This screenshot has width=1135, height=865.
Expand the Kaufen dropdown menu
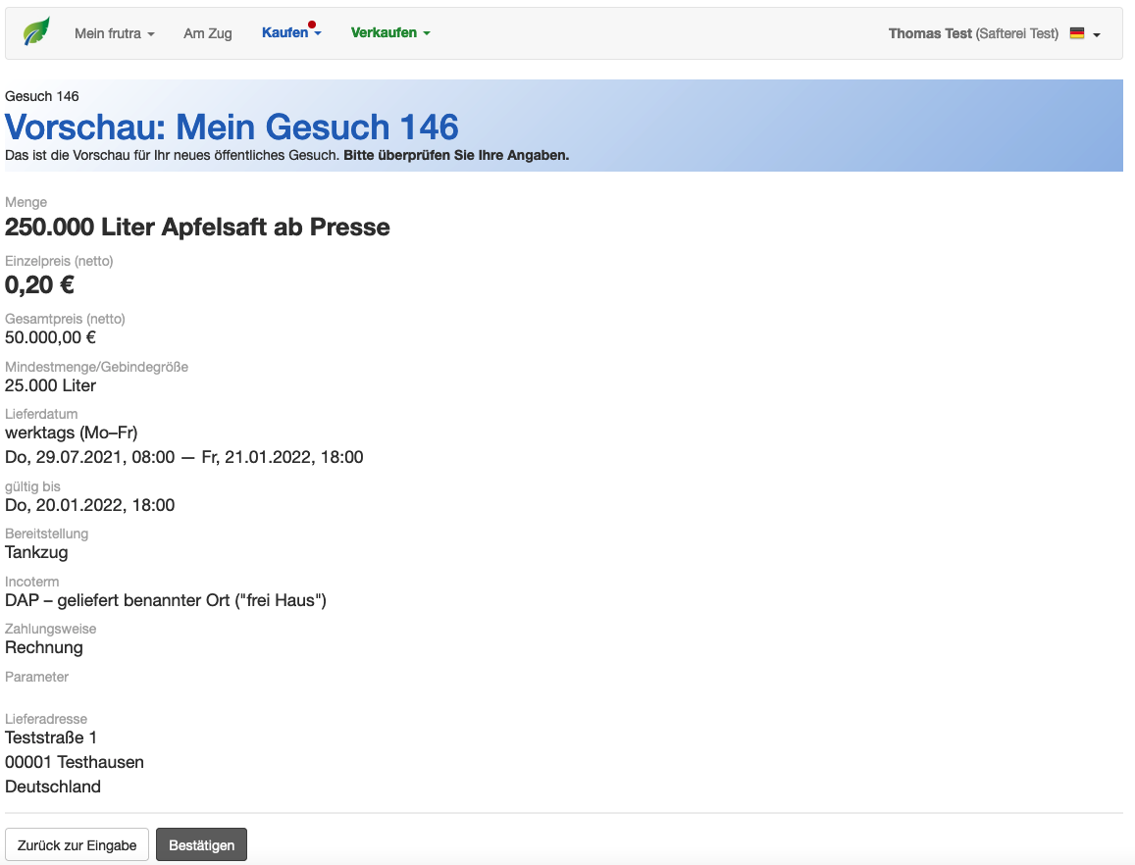(291, 33)
